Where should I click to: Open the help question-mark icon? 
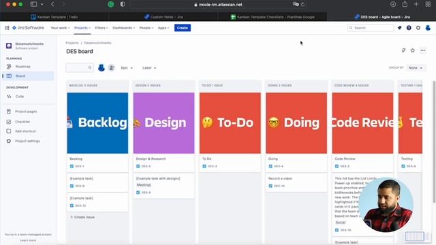409,28
